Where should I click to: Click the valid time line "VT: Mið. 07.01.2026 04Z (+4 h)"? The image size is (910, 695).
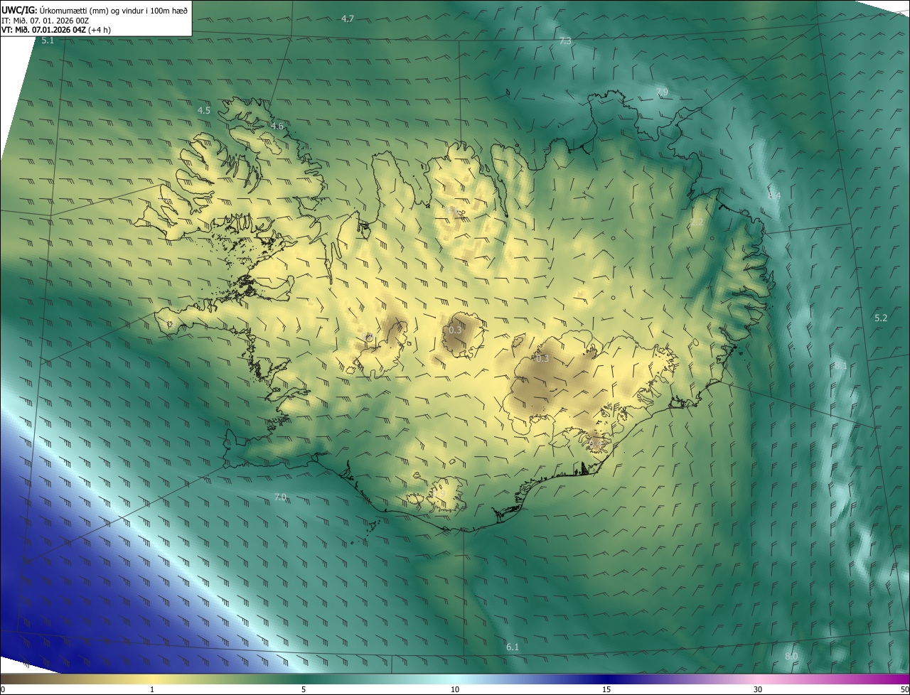click(56, 30)
